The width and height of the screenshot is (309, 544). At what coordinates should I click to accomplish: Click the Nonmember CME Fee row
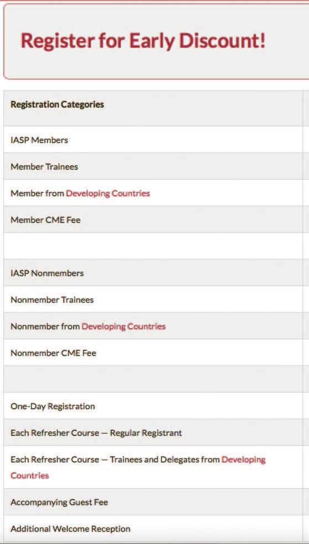153,353
